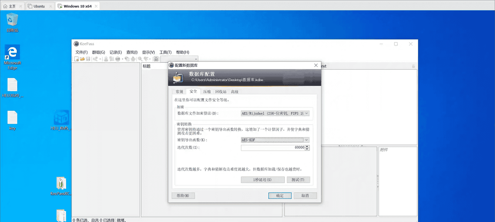The height and width of the screenshot is (222, 495).
Task: Select the key file desktop icon
Action: (x=12, y=120)
